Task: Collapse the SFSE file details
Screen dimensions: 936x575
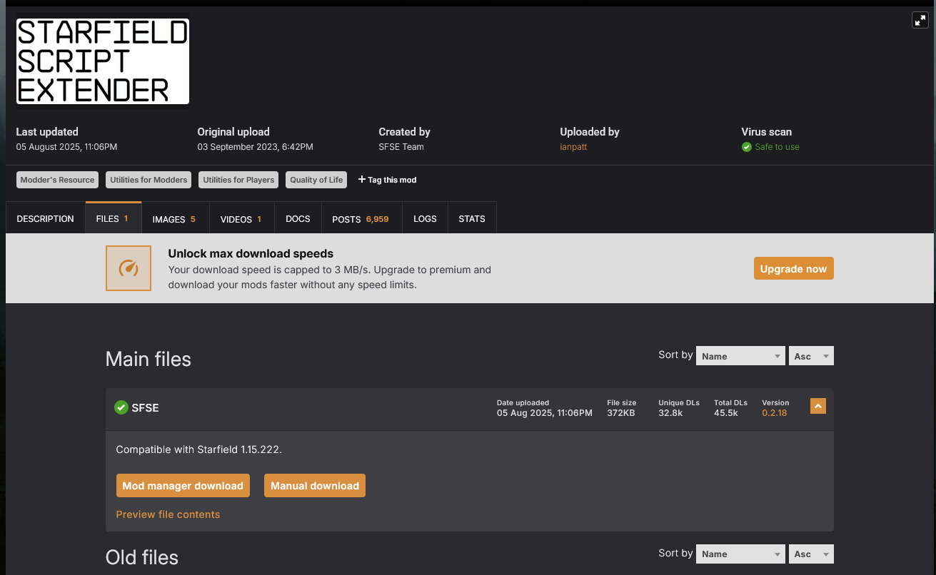Action: (818, 406)
